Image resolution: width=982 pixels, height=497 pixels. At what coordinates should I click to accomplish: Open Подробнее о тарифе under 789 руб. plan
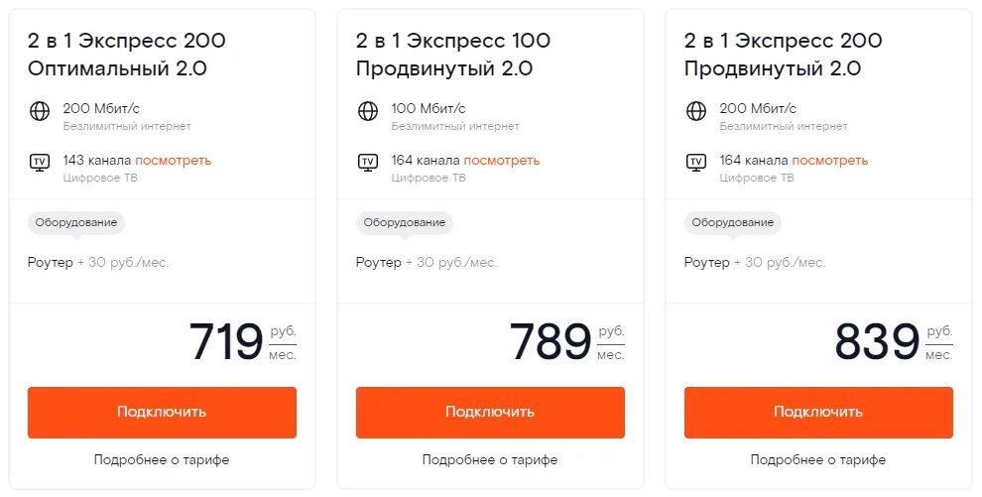pos(490,460)
